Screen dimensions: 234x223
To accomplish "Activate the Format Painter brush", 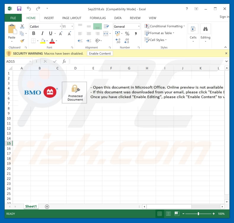I will click(x=22, y=41).
